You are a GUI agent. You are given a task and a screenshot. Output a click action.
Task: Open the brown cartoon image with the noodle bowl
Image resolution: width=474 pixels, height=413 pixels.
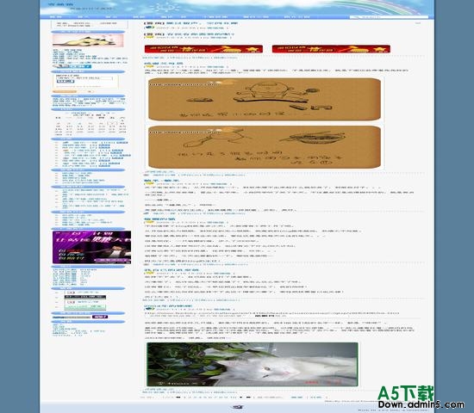point(265,147)
